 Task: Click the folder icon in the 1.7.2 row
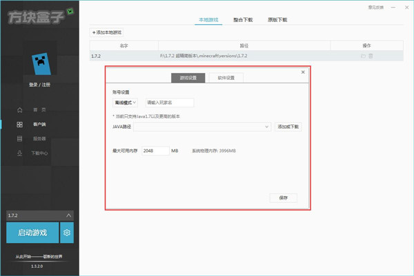(363, 56)
